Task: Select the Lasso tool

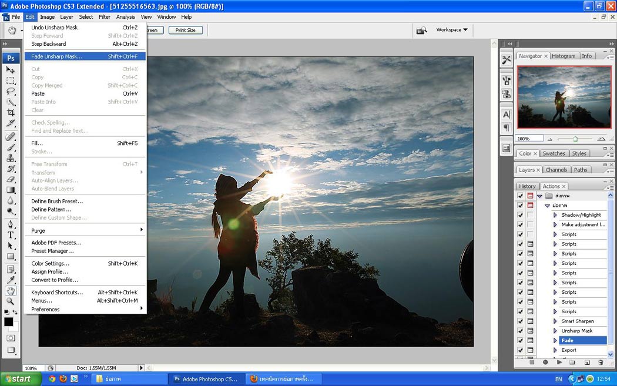Action: [11, 91]
